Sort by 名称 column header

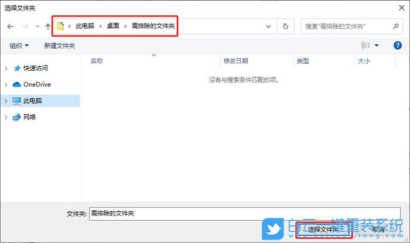[97, 61]
